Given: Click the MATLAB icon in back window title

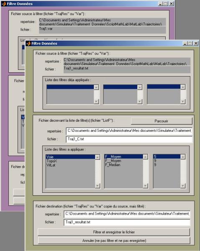Looking at the screenshot, I should click(4, 4).
